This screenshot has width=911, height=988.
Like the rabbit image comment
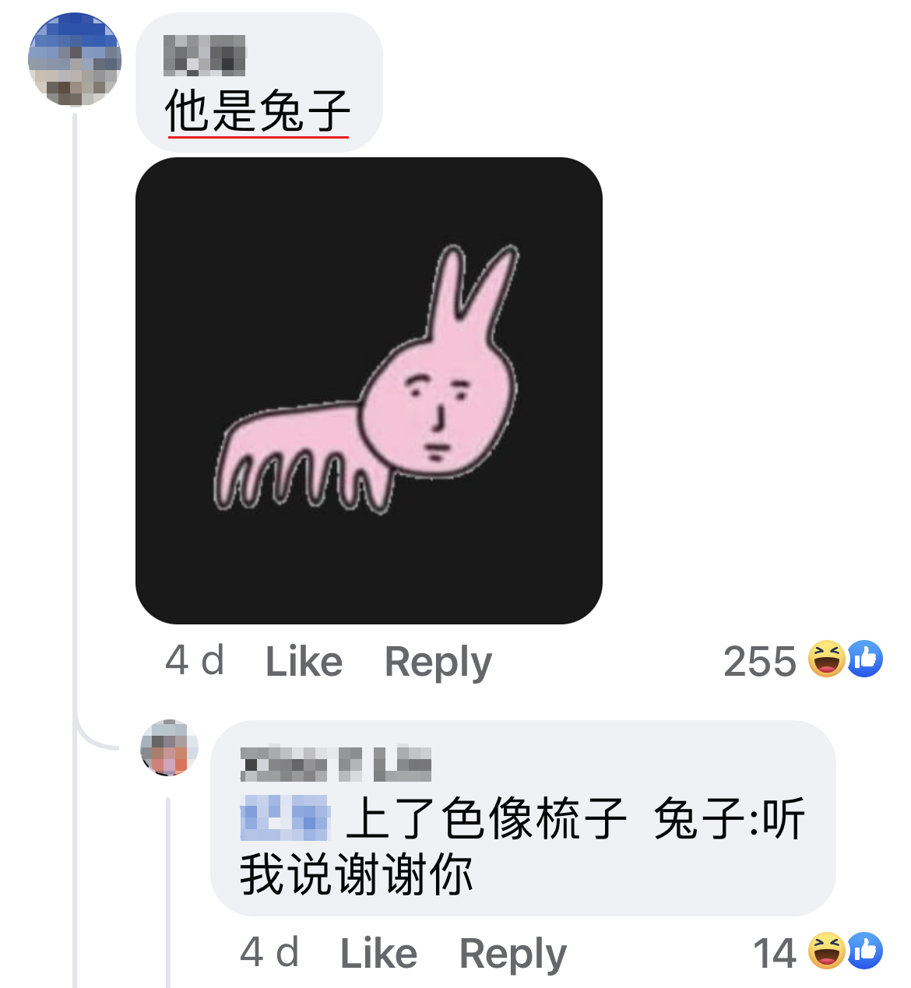pos(304,662)
